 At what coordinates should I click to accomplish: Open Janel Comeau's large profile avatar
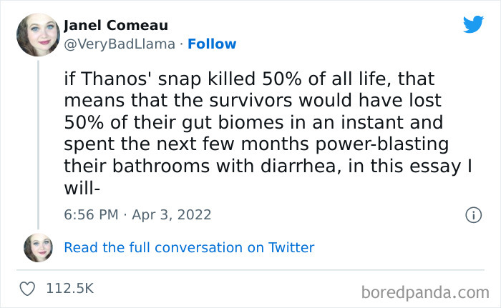[38, 34]
